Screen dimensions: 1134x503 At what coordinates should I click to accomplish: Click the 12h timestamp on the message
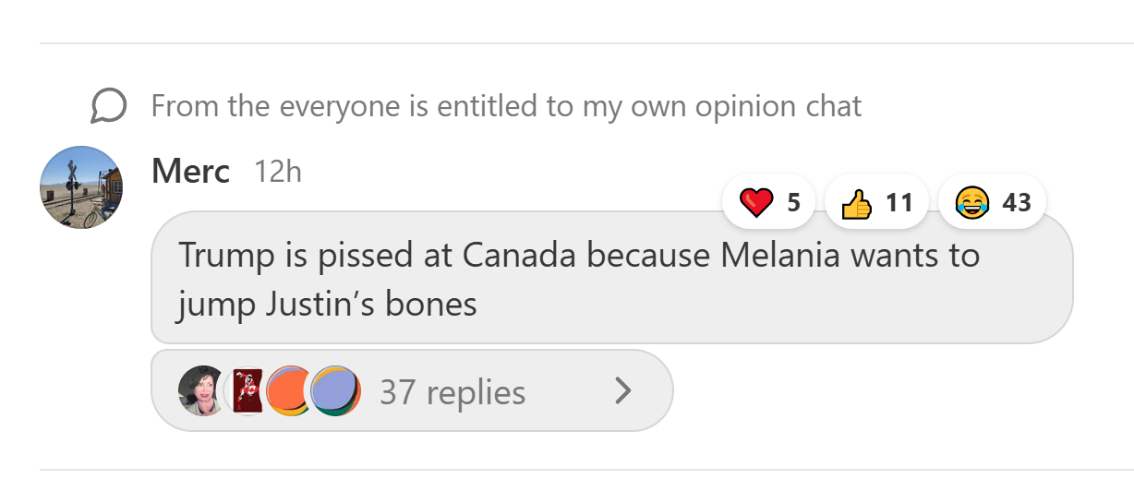(278, 172)
